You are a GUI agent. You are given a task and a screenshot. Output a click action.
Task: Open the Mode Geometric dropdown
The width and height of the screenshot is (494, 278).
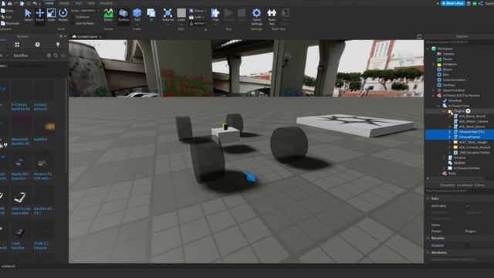tap(90, 10)
